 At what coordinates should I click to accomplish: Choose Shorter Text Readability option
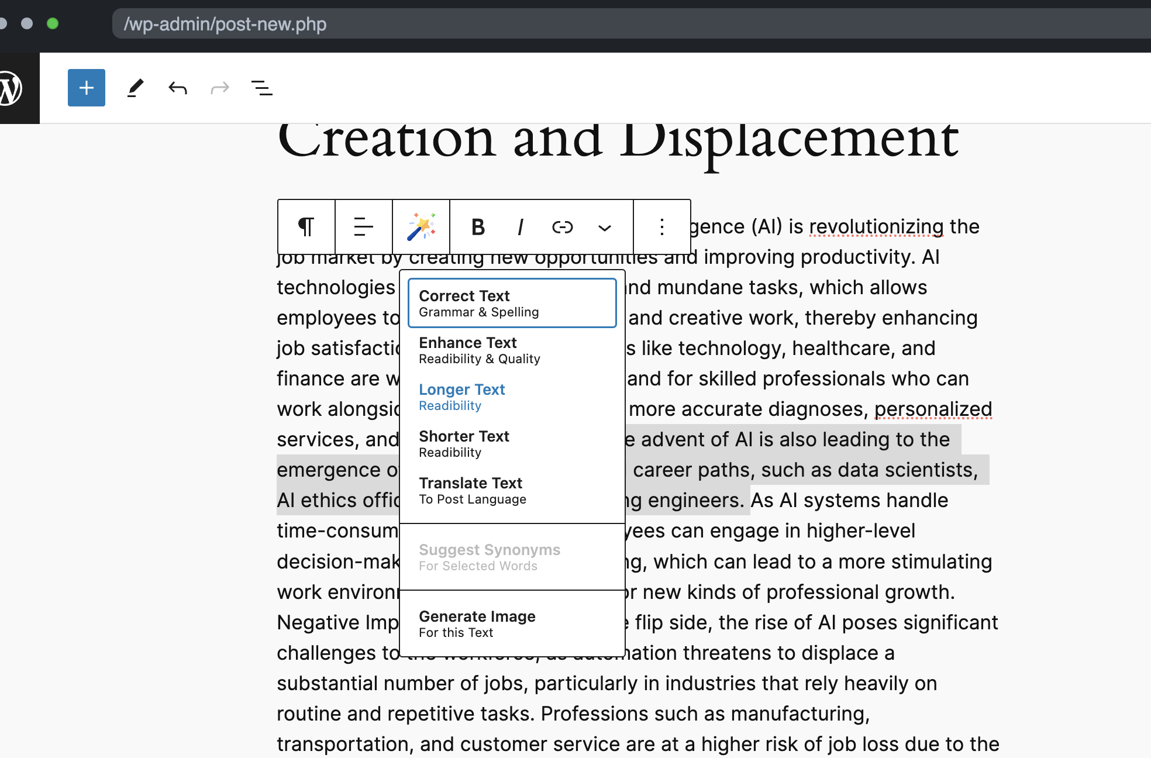512,443
